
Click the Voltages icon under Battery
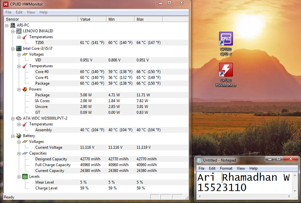coord(25,142)
